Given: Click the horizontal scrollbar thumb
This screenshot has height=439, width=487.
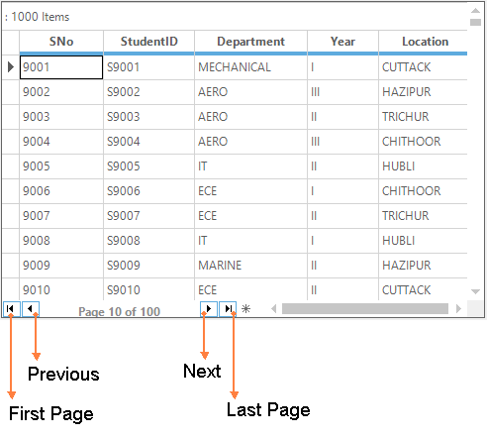Looking at the screenshot, I should (x=365, y=309).
